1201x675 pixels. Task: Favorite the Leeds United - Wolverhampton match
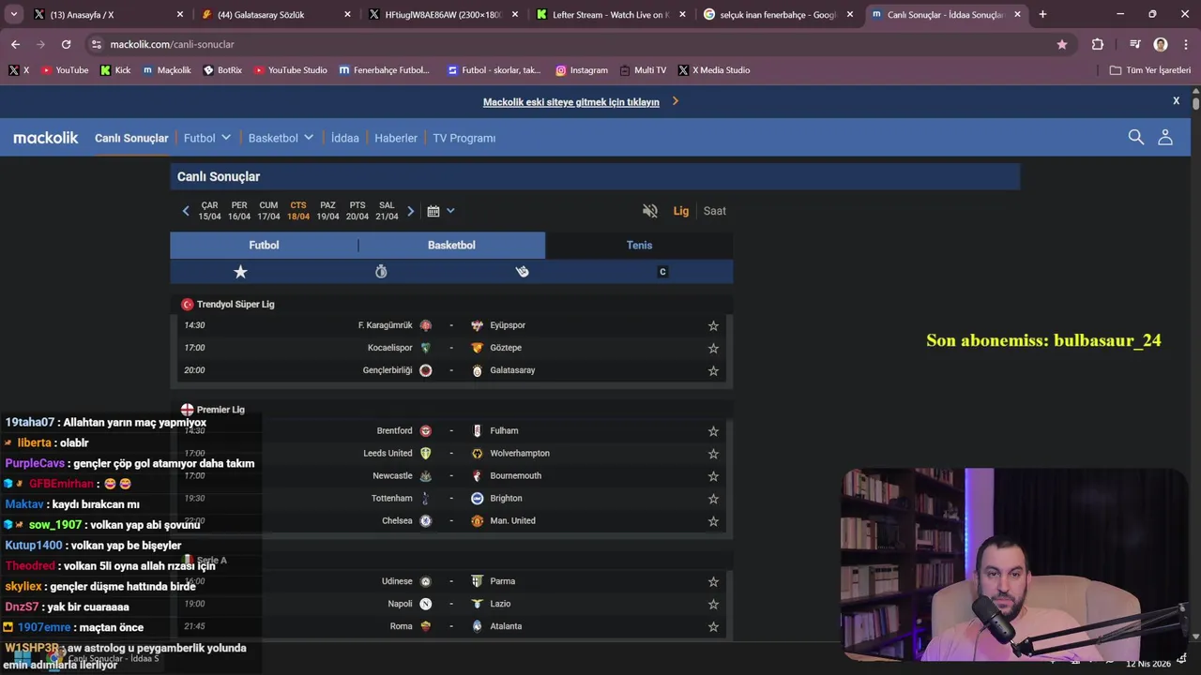[x=713, y=454]
